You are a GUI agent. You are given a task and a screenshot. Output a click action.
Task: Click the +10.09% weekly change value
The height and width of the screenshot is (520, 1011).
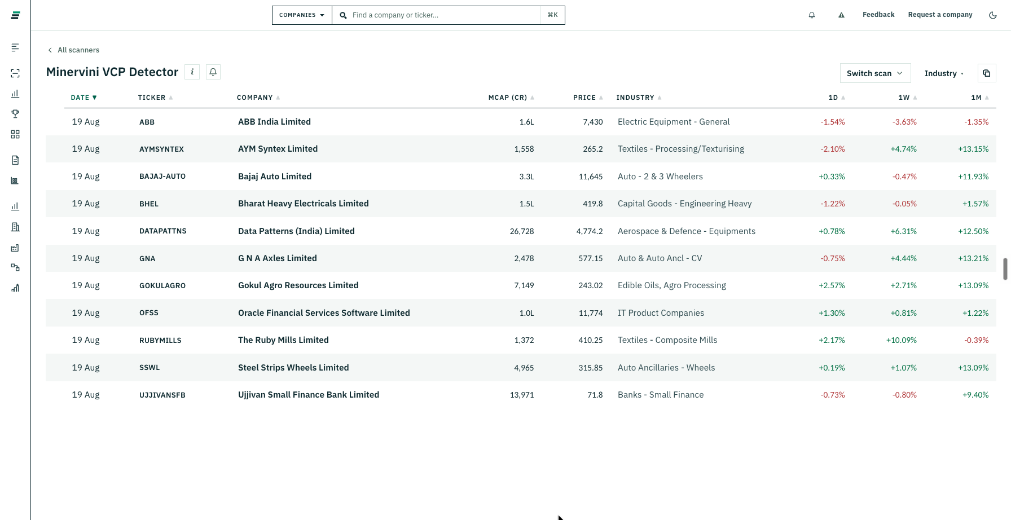point(902,341)
